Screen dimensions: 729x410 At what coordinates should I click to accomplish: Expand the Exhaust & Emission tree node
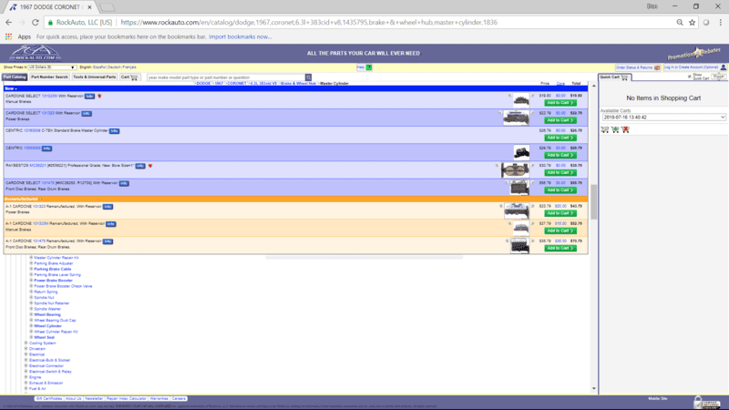click(26, 383)
